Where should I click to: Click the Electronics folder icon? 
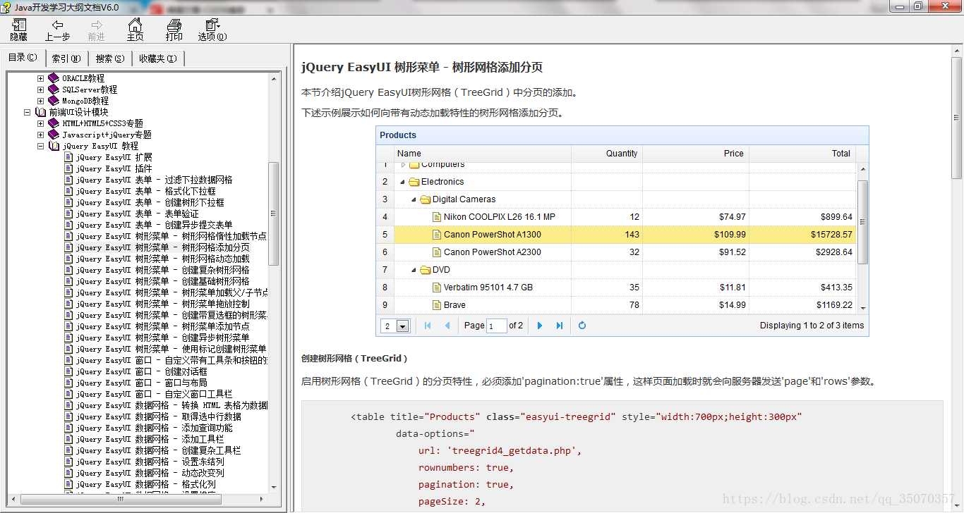[x=414, y=182]
